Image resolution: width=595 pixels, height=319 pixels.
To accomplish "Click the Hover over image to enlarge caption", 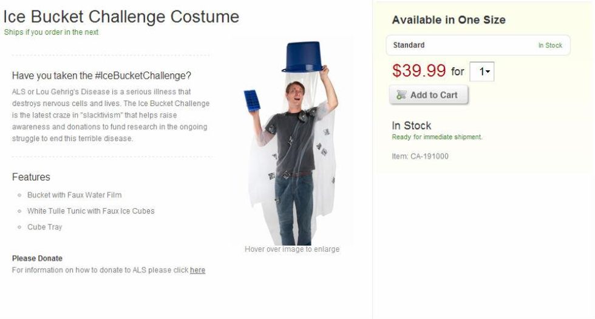I will tap(292, 249).
